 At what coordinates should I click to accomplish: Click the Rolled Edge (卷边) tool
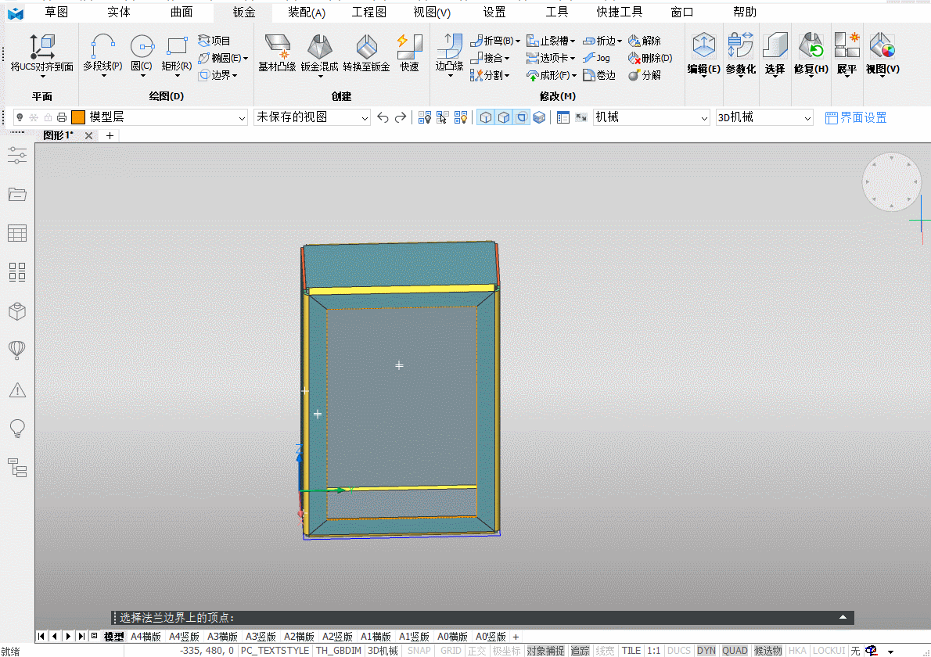[x=599, y=75]
